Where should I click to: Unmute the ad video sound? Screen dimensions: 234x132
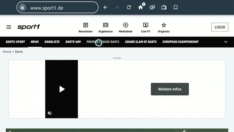[50, 113]
